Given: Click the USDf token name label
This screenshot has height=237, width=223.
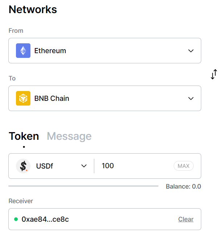Looking at the screenshot, I should [45, 166].
